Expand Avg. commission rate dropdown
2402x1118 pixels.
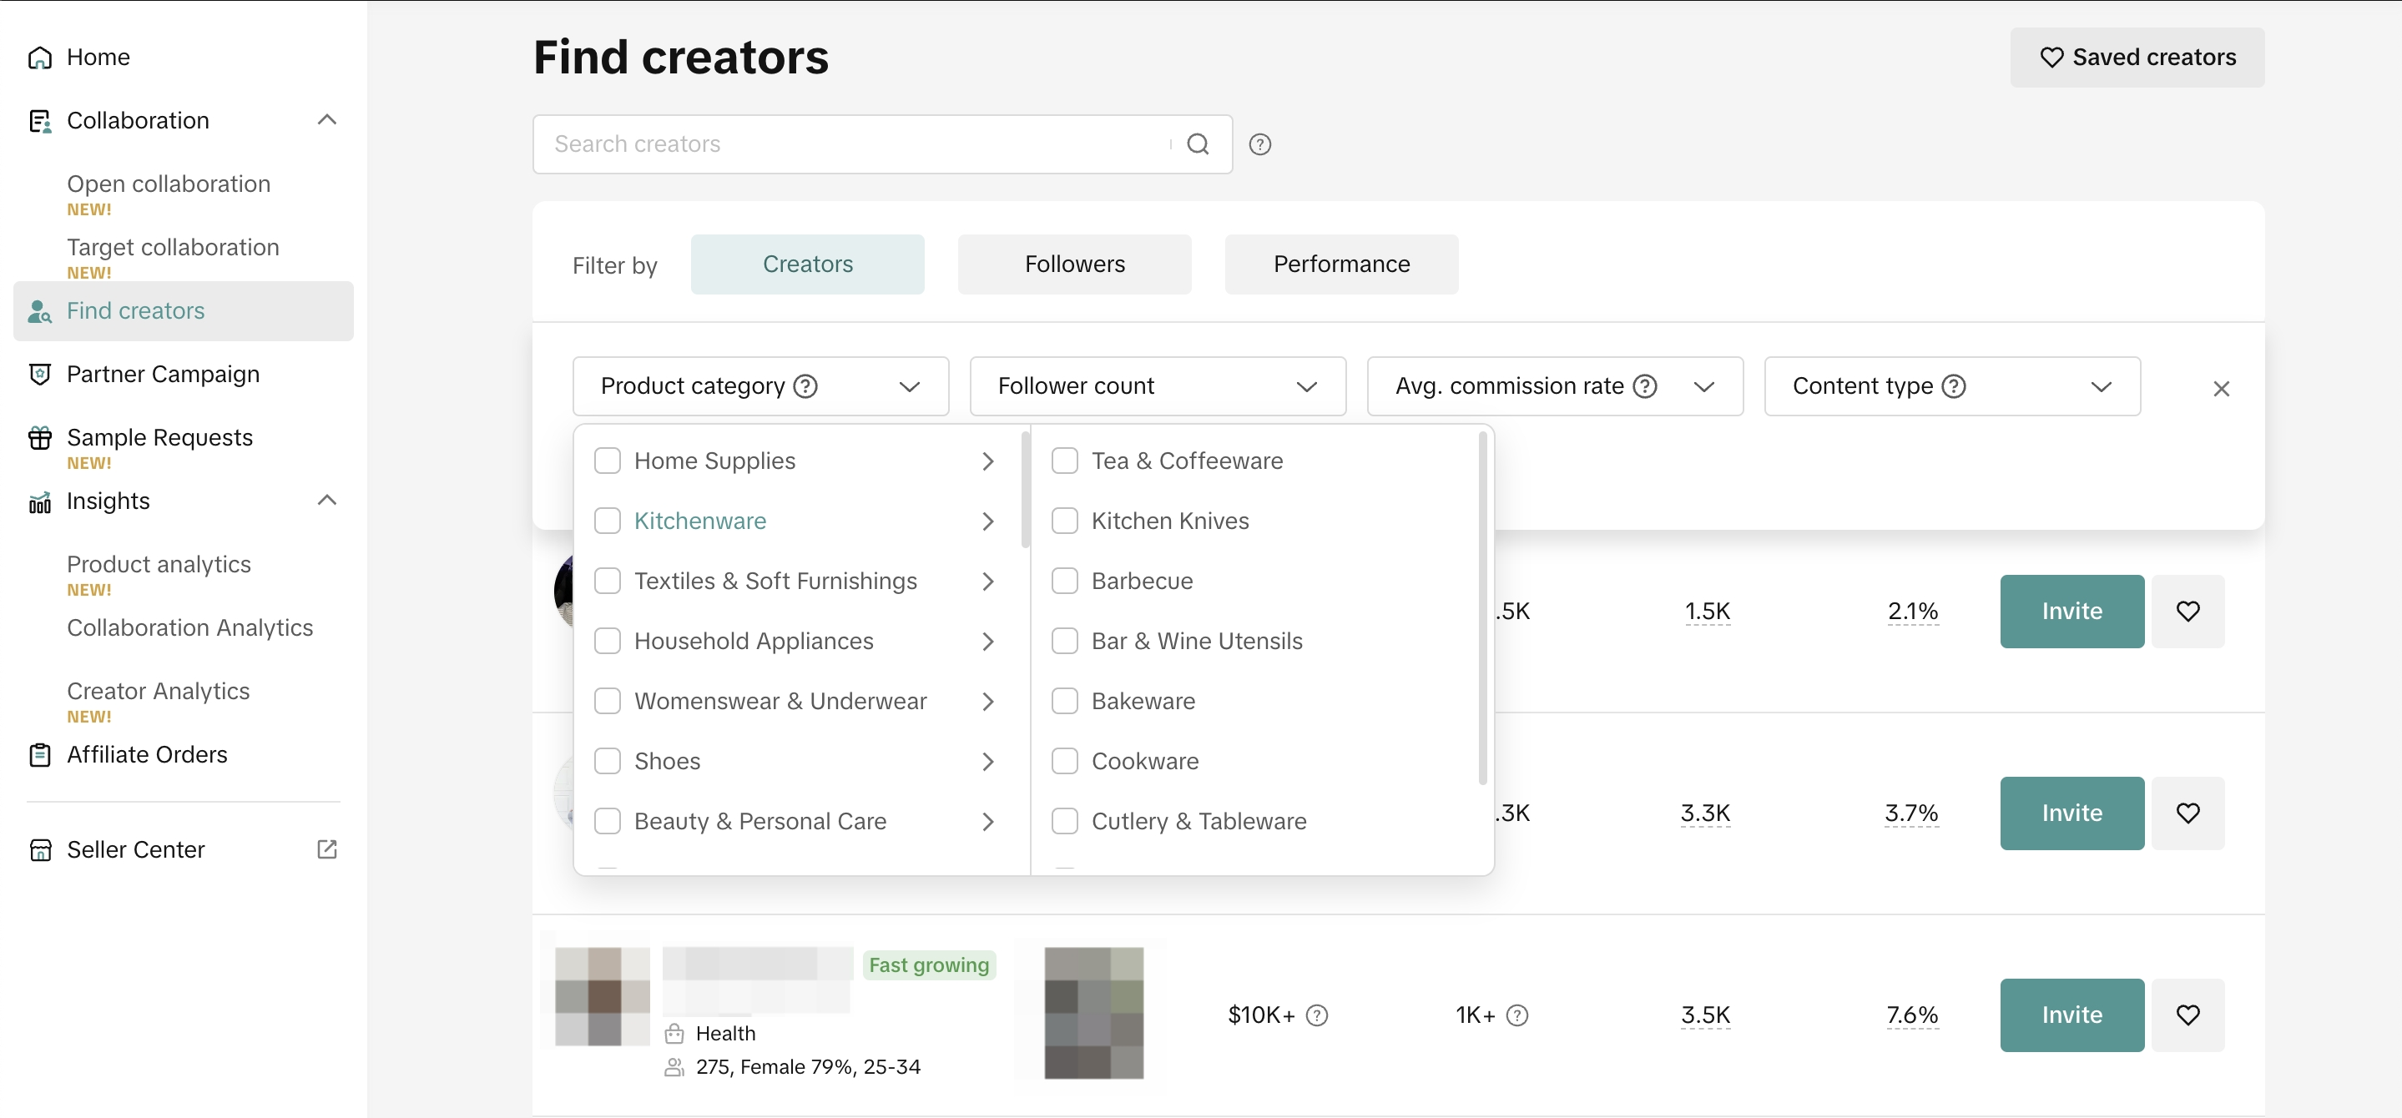click(x=1553, y=386)
